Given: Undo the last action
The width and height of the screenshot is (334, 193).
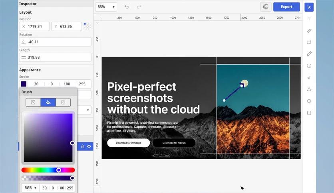Looking at the screenshot, I should (126, 7).
